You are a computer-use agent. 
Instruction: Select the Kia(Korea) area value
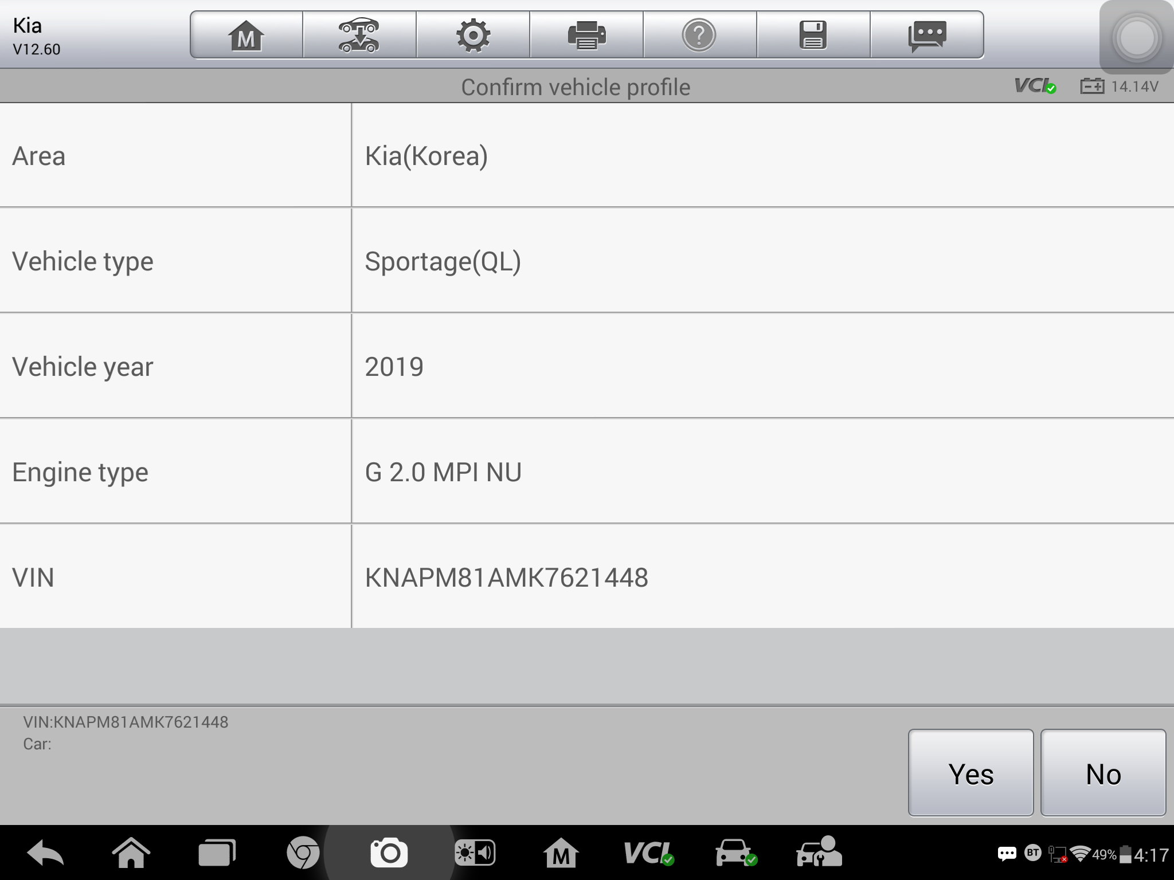pos(426,156)
